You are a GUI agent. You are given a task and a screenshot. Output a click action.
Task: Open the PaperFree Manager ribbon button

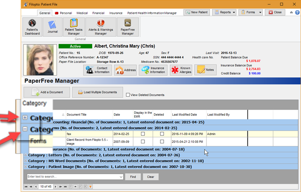coord(127,27)
